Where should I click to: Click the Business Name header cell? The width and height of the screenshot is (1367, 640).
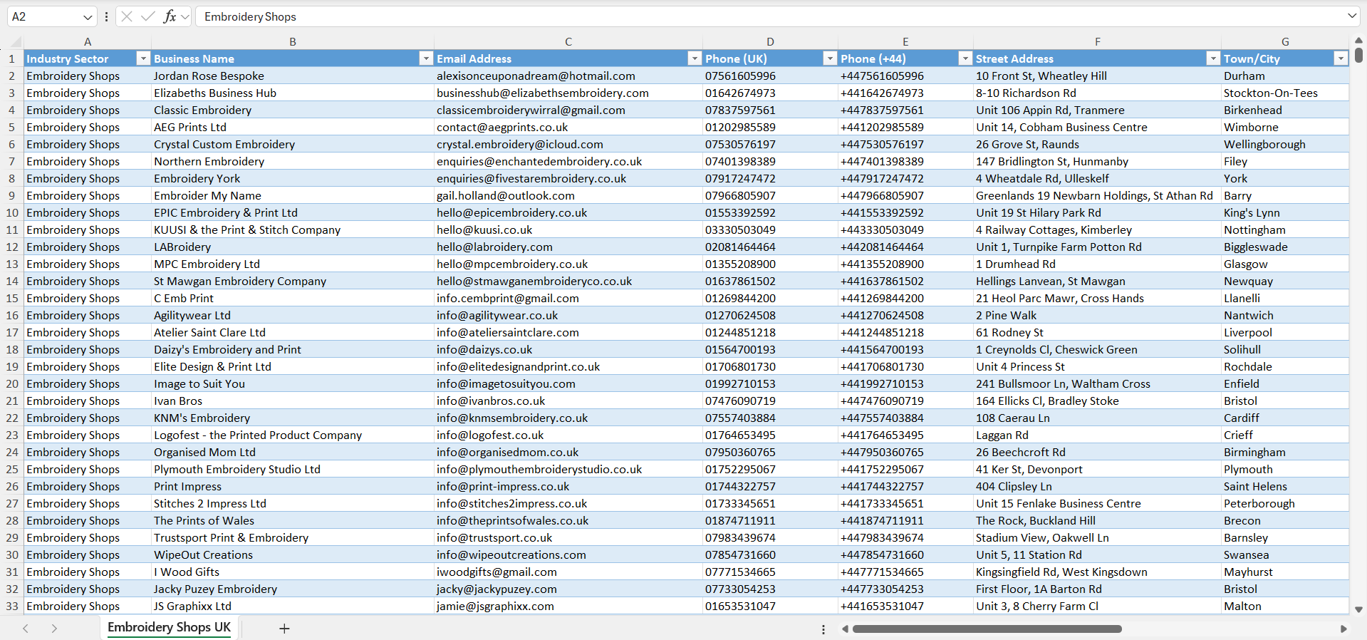293,58
